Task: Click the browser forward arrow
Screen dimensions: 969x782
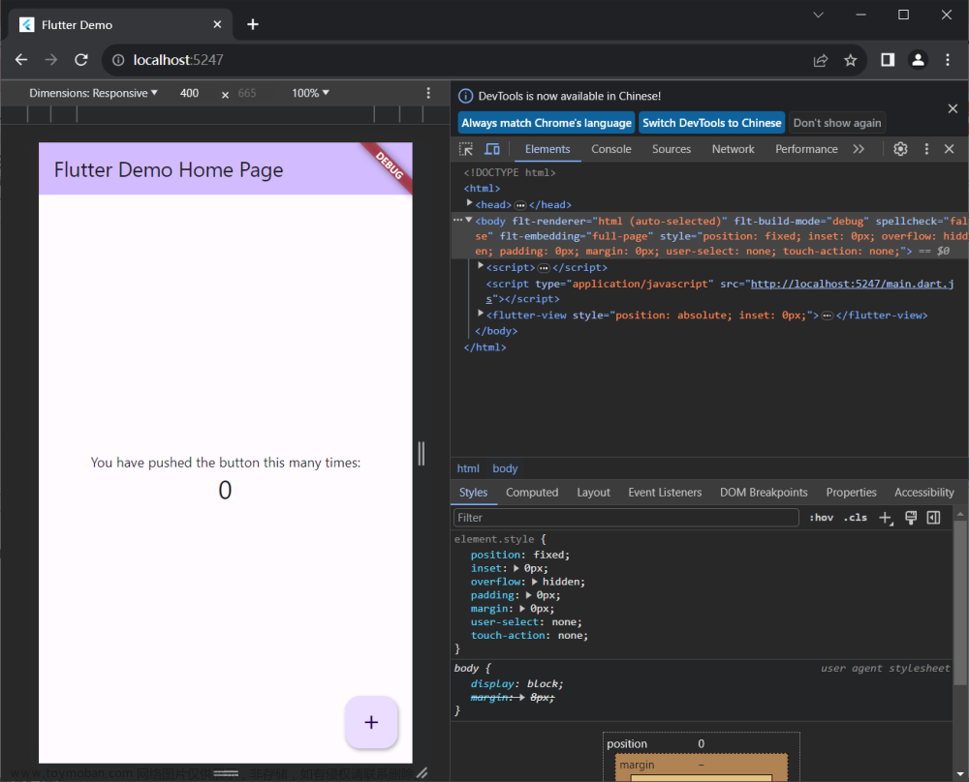Action: point(50,60)
